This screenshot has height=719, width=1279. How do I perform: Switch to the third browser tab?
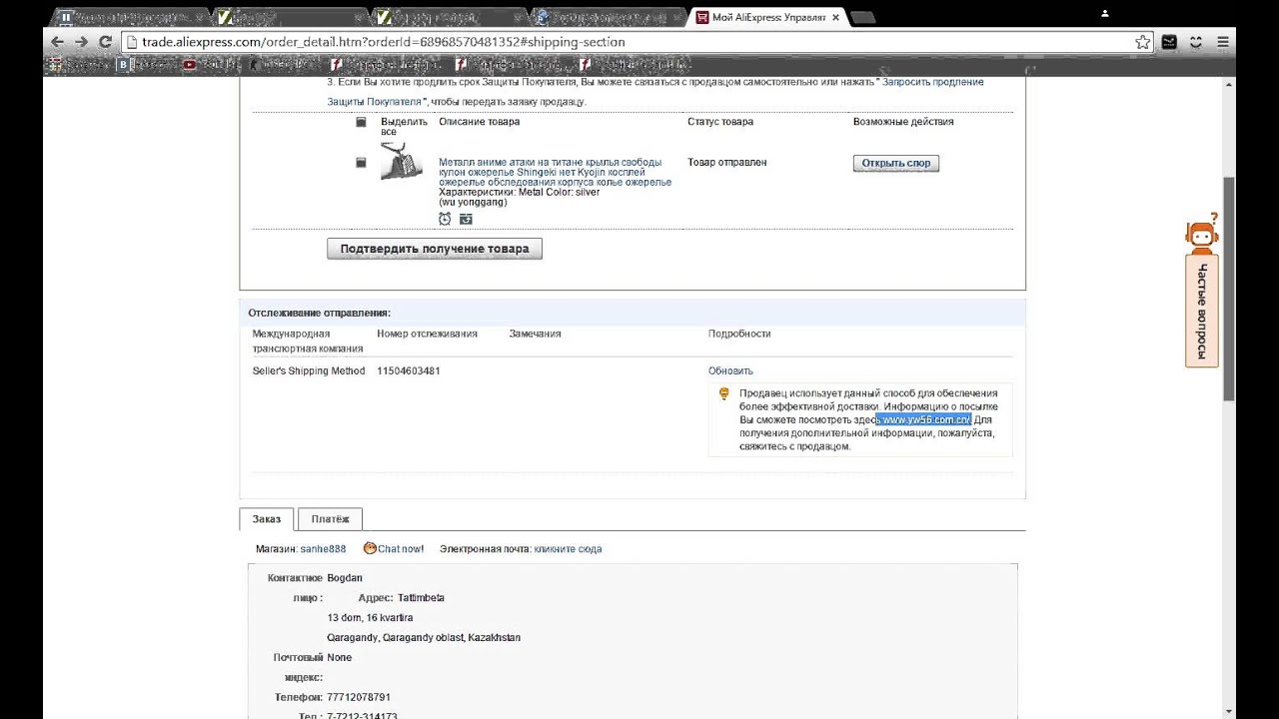tap(450, 17)
